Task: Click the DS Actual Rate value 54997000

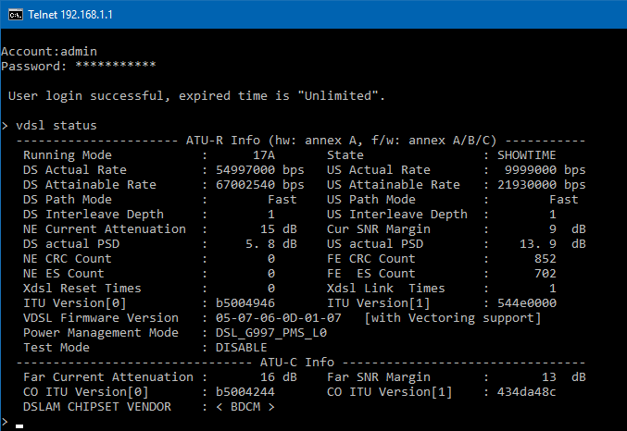Action: [245, 170]
